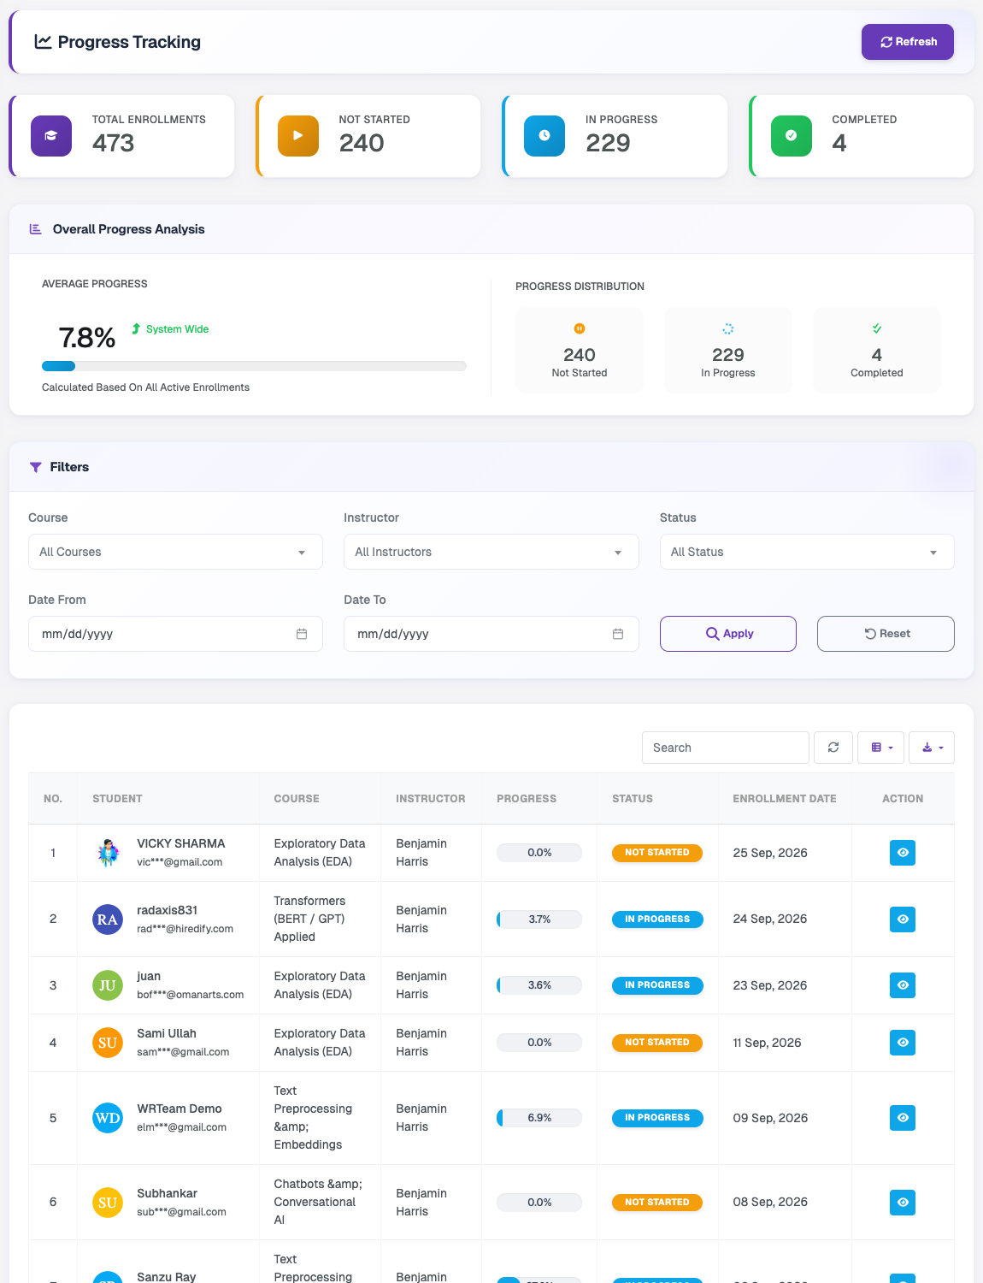Click the double-check icon above 4 Completed
This screenshot has width=983, height=1283.
click(x=877, y=328)
